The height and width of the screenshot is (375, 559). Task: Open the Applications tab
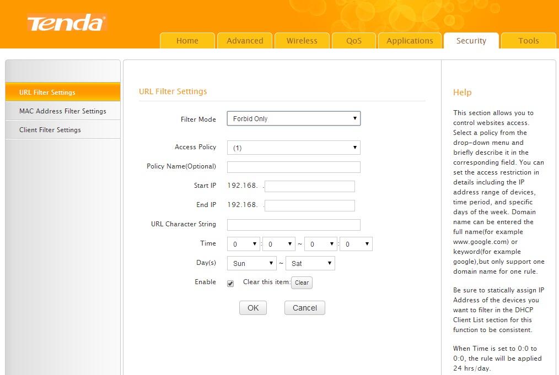410,41
